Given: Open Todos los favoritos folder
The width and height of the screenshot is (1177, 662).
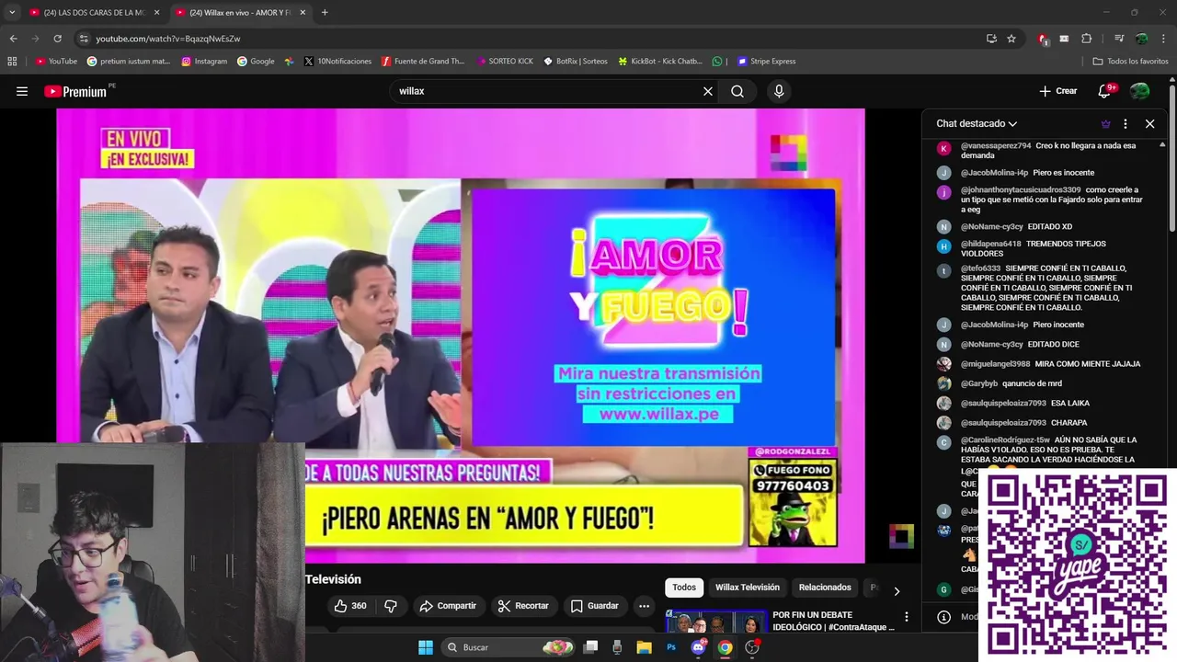Looking at the screenshot, I should [1130, 62].
